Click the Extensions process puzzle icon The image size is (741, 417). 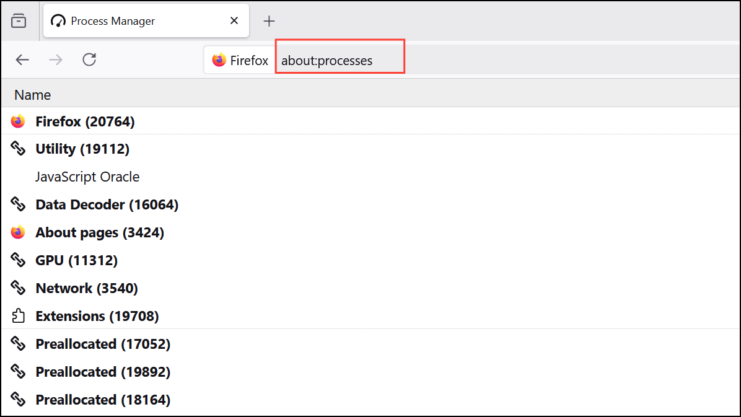click(x=17, y=316)
